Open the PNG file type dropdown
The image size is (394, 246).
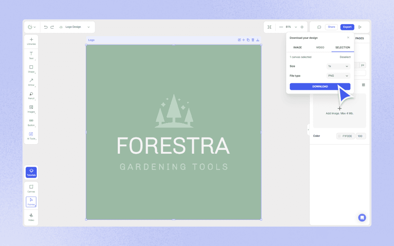338,76
